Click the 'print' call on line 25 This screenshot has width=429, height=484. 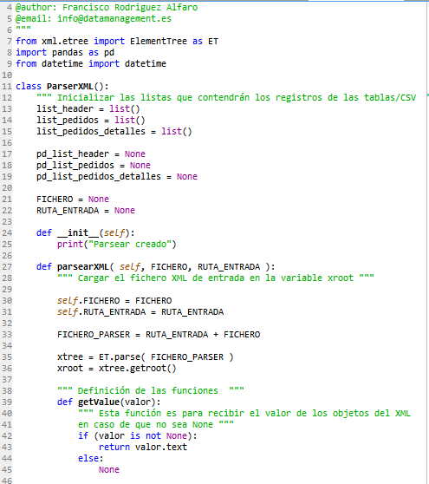pos(70,245)
